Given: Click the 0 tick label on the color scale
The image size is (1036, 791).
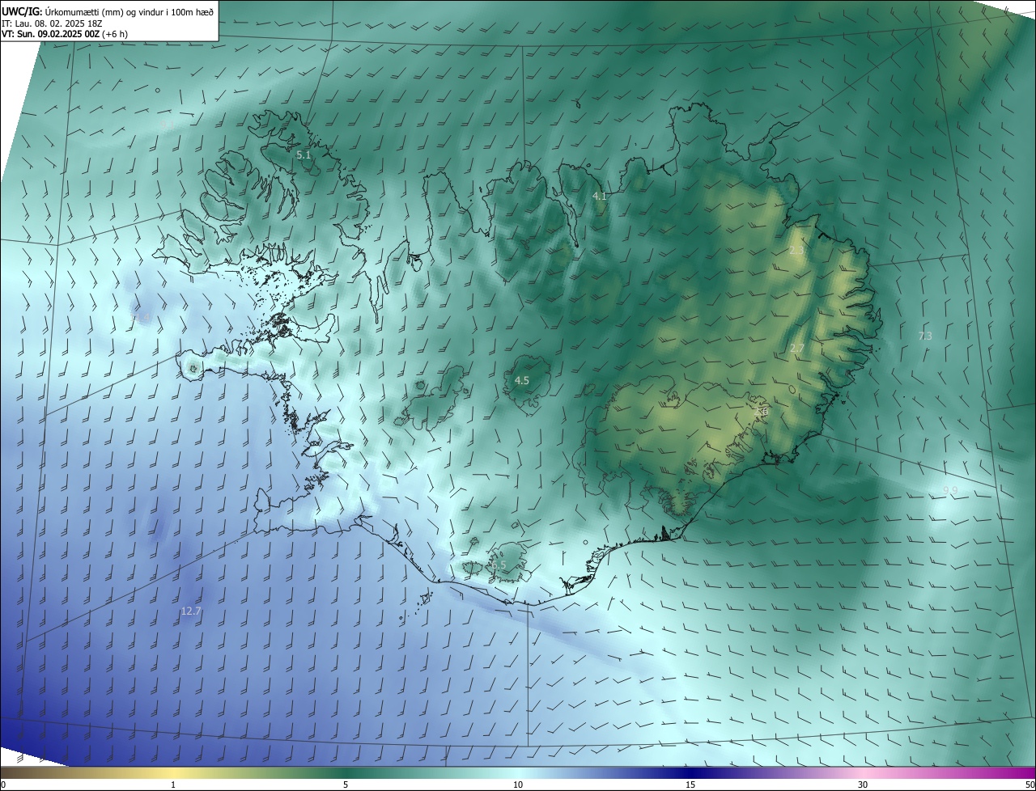Looking at the screenshot, I should [3, 785].
